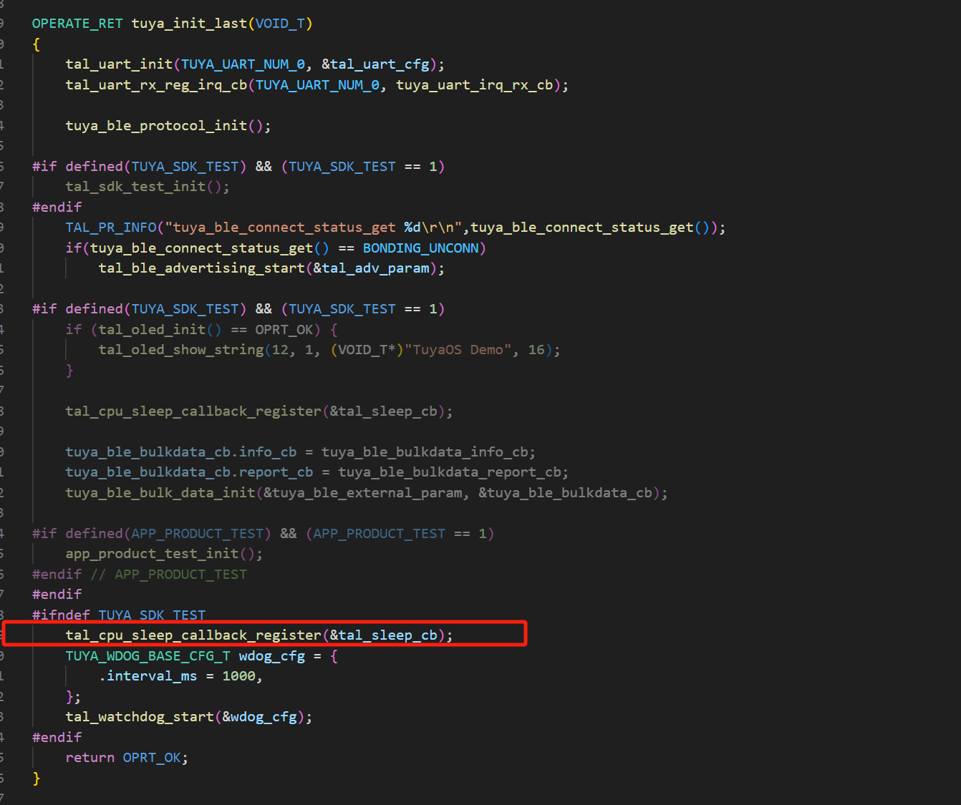Click tal_uart_rx_reg_irq_cb function call

pyautogui.click(x=156, y=85)
